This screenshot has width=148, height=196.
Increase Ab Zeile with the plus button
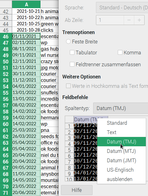139,20
